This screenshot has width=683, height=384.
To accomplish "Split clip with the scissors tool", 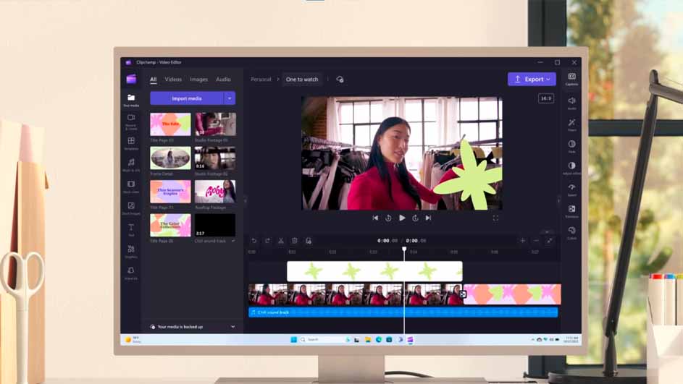I will [281, 241].
